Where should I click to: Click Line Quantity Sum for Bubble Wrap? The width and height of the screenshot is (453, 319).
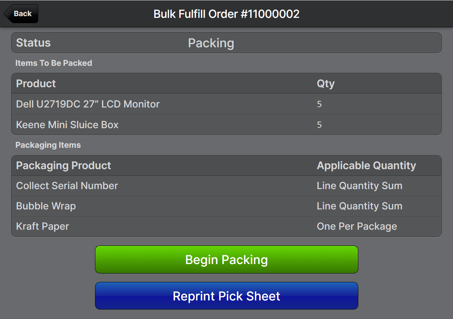coord(359,206)
